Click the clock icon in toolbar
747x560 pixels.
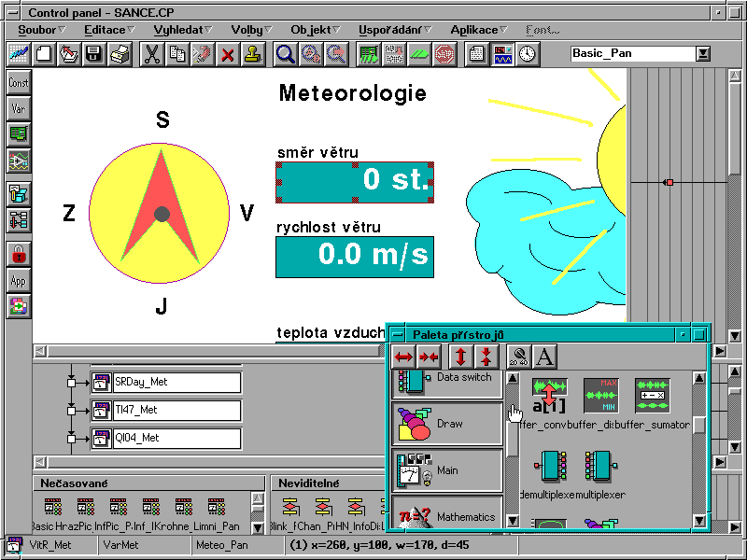tap(528, 54)
